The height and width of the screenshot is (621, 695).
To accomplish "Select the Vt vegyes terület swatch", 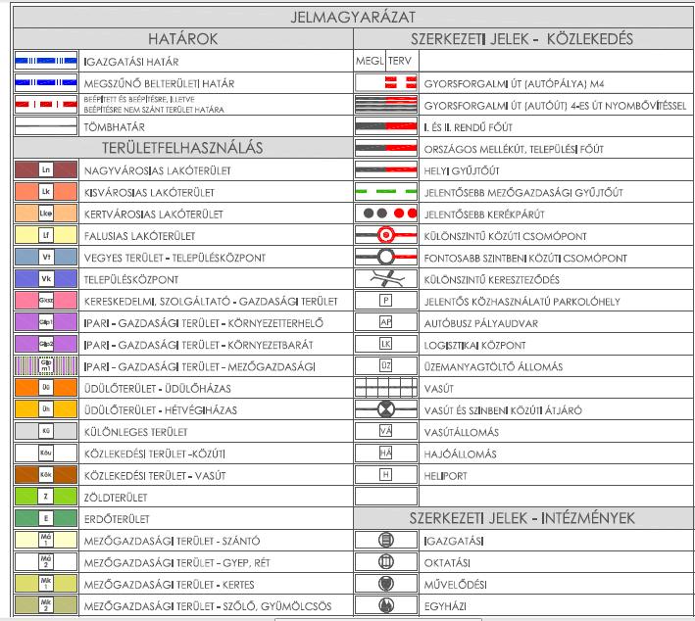I will point(46,257).
